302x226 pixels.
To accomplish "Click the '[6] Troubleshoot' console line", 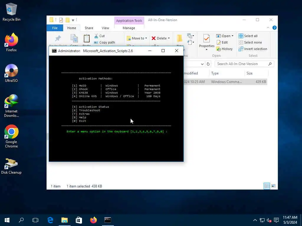I will pos(86,110).
